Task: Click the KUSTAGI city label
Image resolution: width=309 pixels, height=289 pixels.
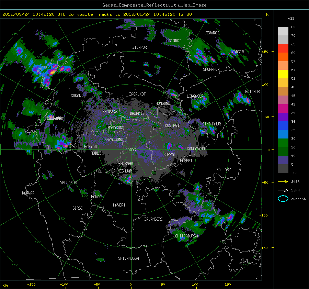Action: pos(172,125)
